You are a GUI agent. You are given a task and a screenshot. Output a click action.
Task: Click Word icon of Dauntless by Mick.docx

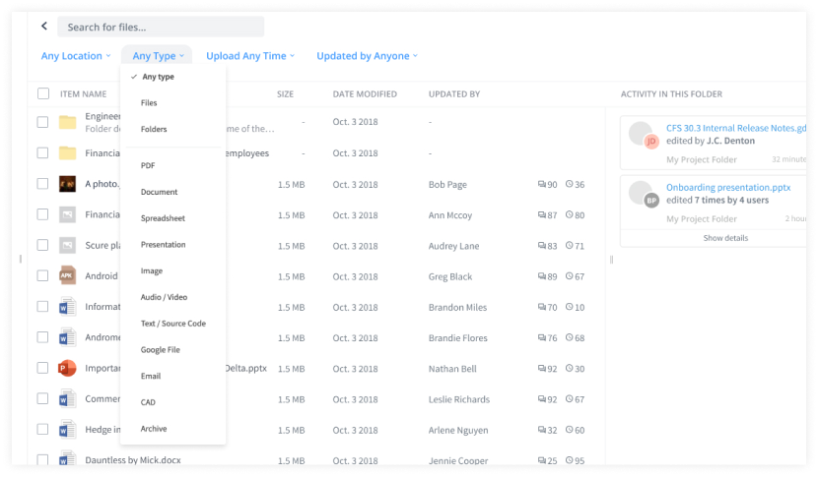[67, 459]
